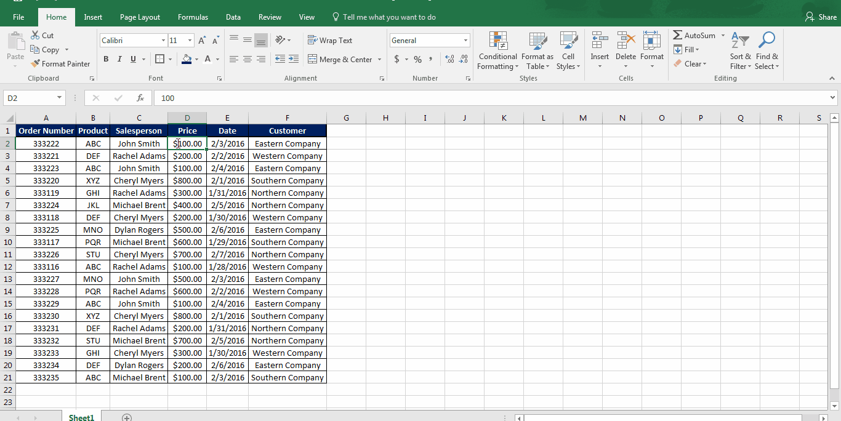Select the Sheet1 tab
Image resolution: width=841 pixels, height=421 pixels.
click(81, 417)
